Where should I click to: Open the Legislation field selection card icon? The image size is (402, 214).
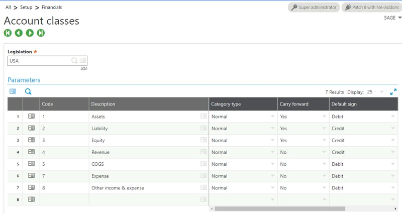(x=83, y=61)
